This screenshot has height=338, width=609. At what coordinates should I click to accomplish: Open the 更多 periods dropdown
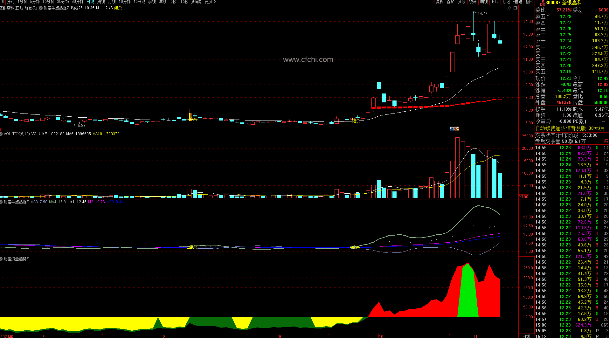click(210, 2)
